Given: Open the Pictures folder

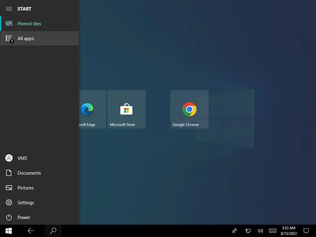Looking at the screenshot, I should [x=39, y=188].
